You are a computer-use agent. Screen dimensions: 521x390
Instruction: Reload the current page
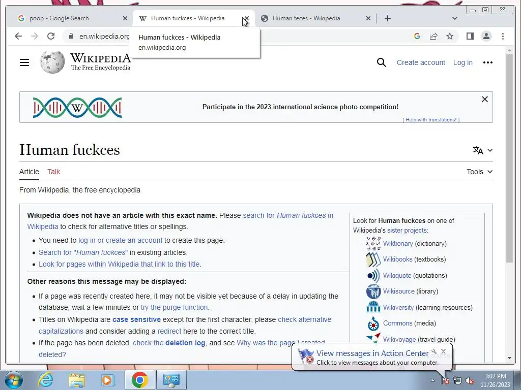click(x=51, y=36)
